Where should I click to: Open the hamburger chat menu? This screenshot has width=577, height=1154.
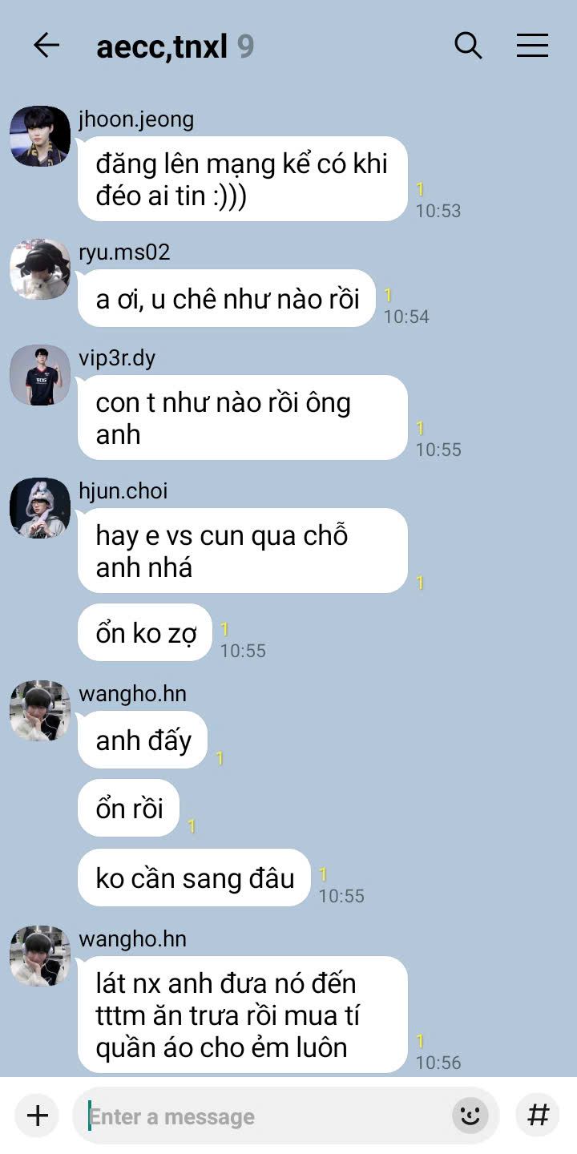pyautogui.click(x=532, y=46)
